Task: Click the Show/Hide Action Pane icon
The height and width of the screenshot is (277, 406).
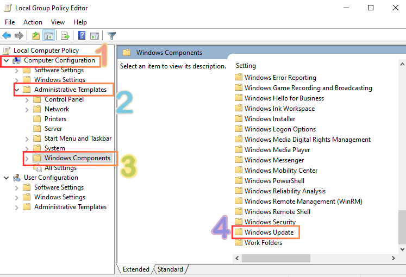Action: click(95, 36)
